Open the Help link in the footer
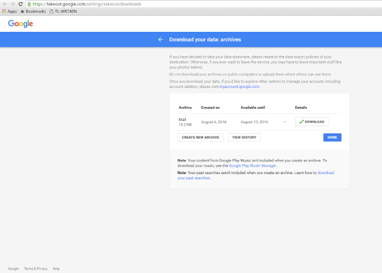The height and width of the screenshot is (273, 382). click(56, 268)
